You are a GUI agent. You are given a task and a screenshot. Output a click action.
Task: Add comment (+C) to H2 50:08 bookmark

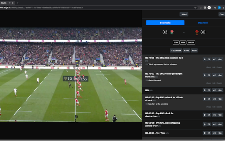tap(214, 124)
